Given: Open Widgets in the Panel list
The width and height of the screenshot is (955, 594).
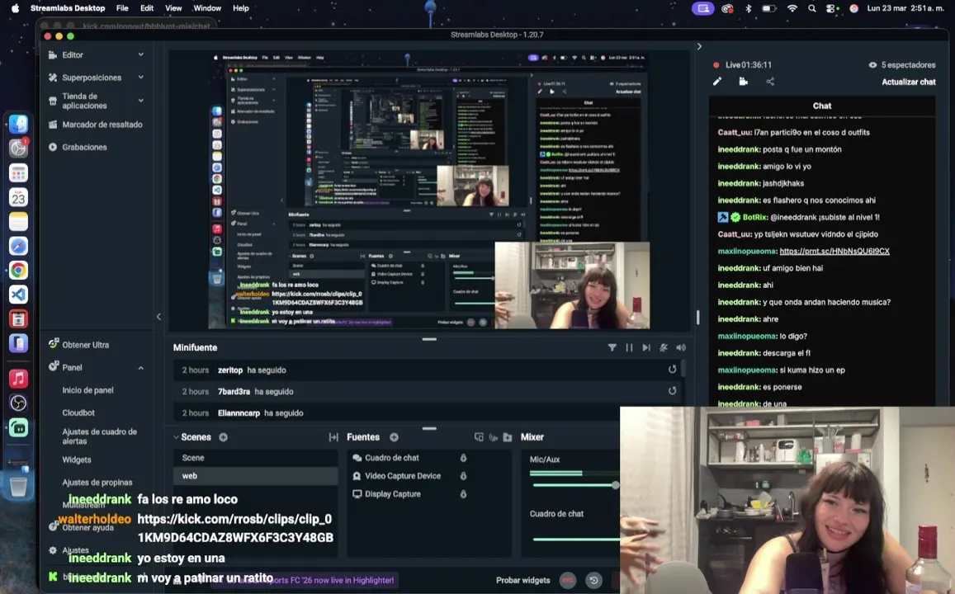Looking at the screenshot, I should click(x=76, y=460).
